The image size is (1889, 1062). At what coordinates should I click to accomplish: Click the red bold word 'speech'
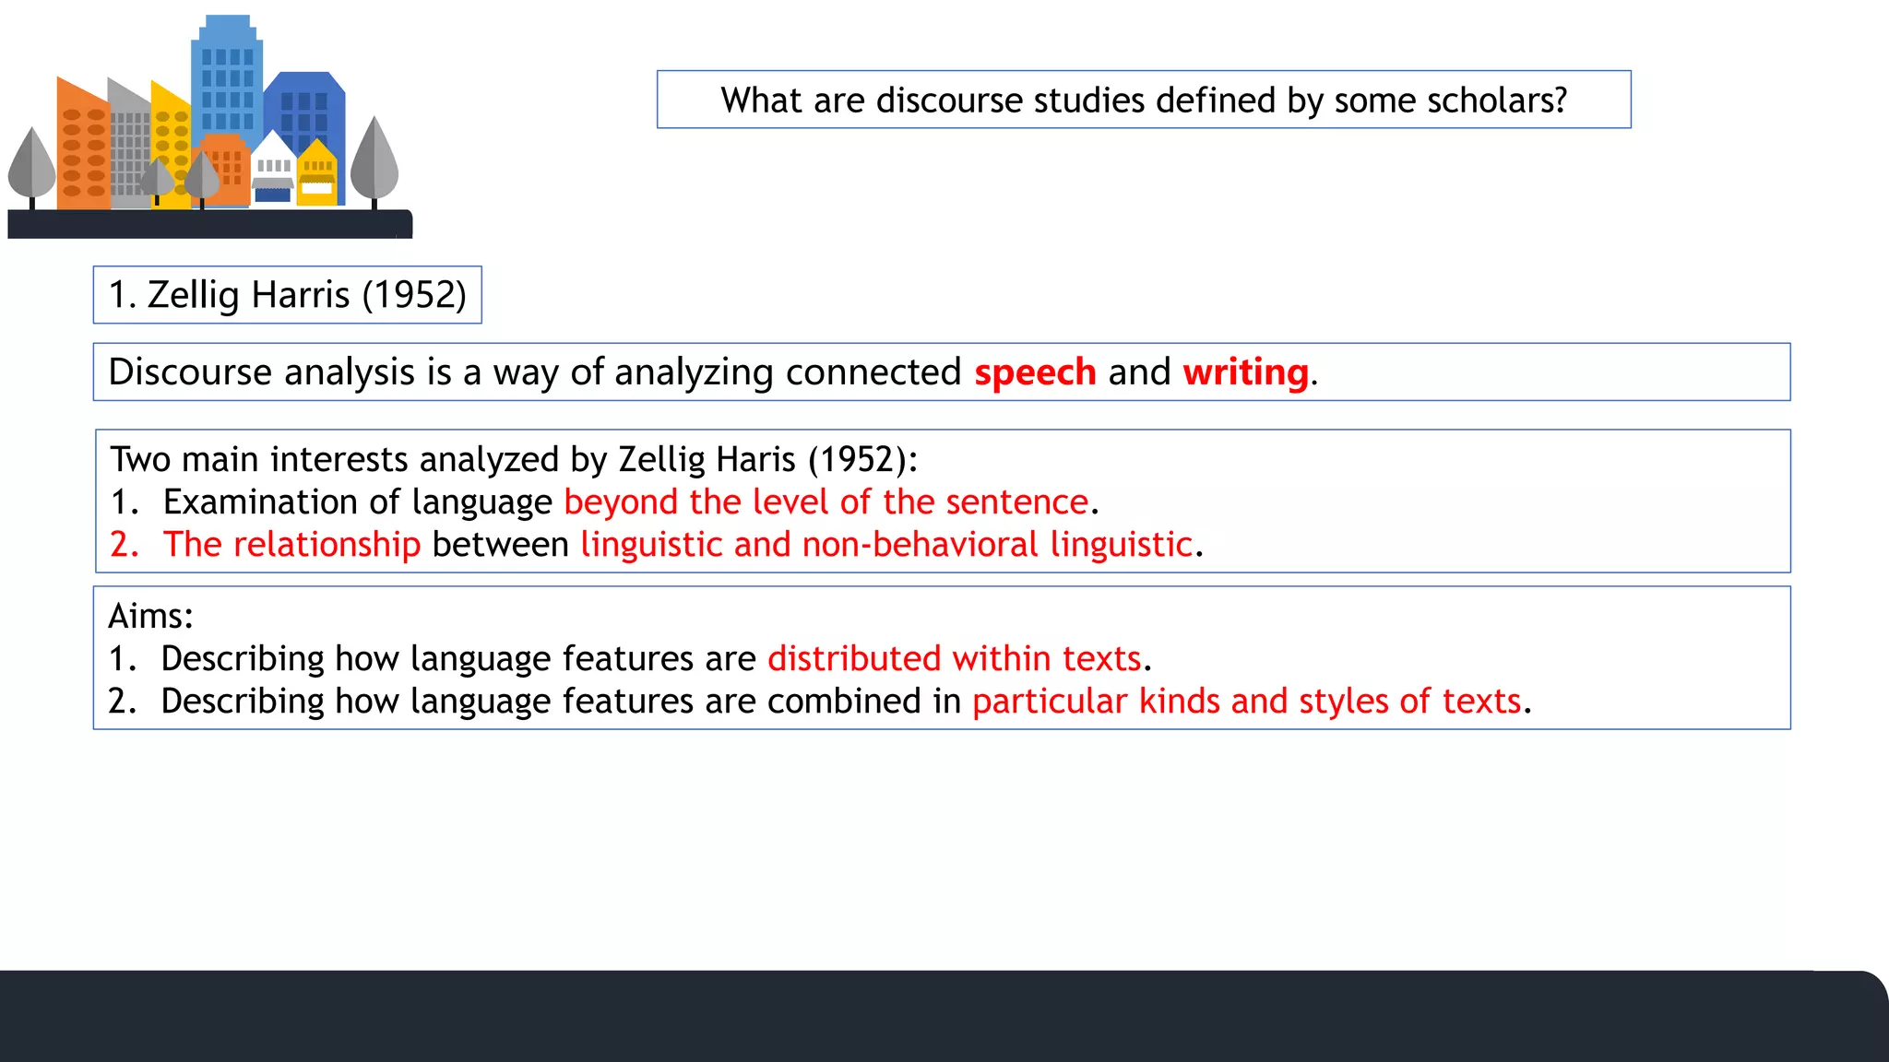1035,372
